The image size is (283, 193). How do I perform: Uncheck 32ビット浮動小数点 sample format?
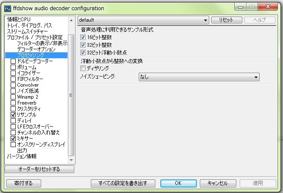pos(83,52)
